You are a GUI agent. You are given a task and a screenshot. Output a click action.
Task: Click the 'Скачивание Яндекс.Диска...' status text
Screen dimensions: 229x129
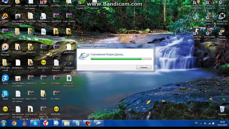(107, 54)
